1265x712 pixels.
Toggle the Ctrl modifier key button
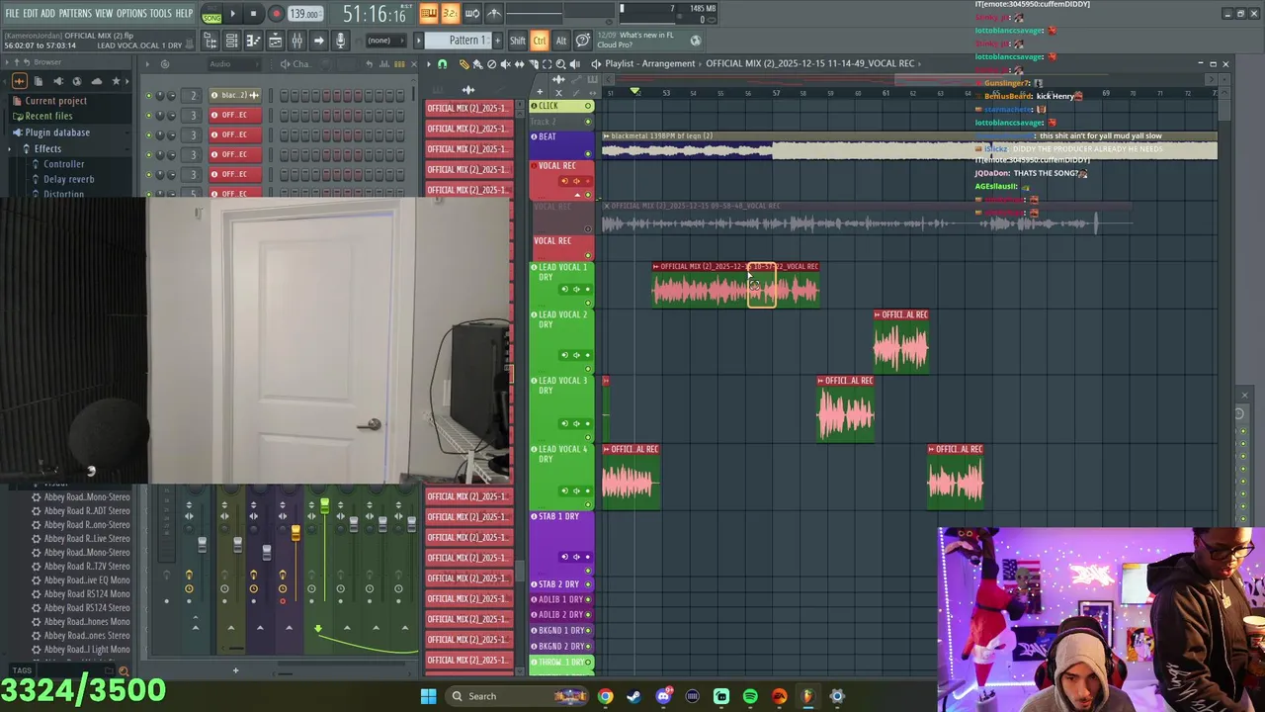[x=540, y=41]
